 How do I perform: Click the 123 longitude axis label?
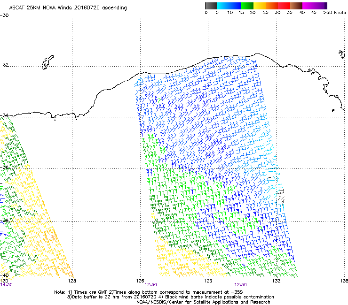(72, 281)
